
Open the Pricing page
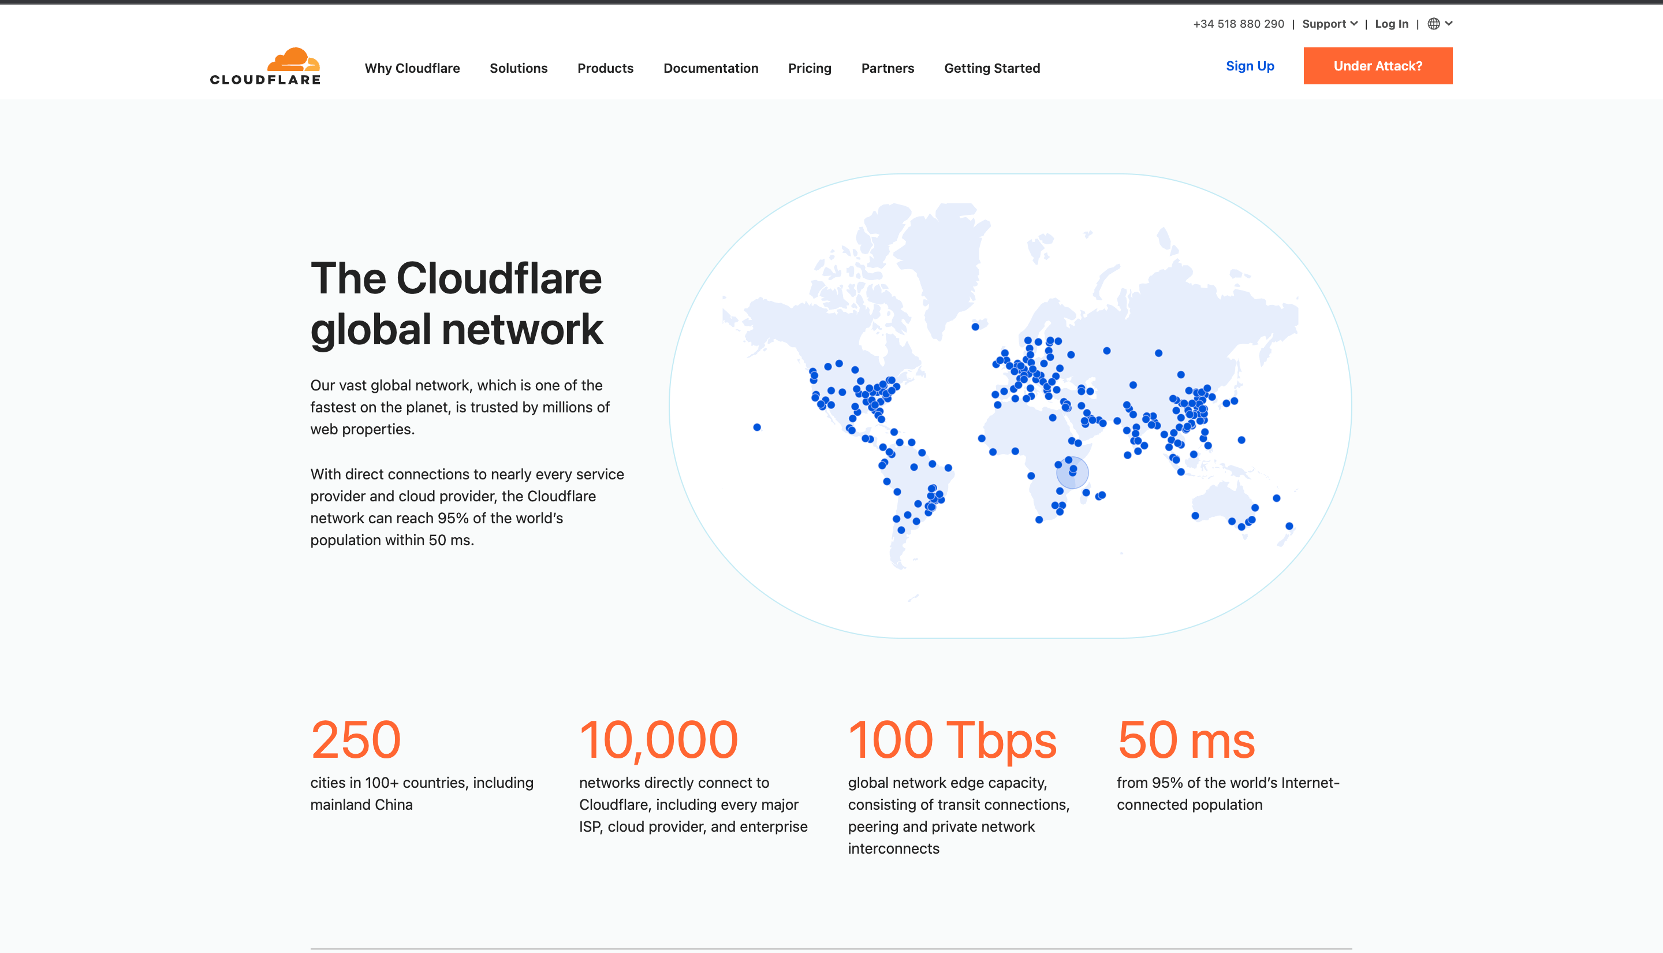pos(809,68)
